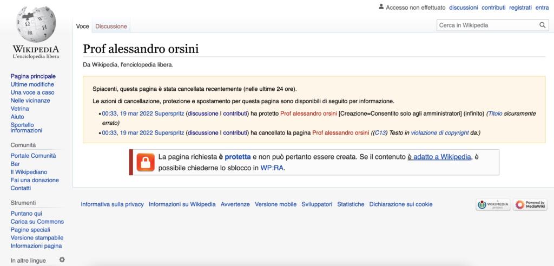This screenshot has width=554, height=266.
Task: Click the entra login link
Action: coord(542,8)
